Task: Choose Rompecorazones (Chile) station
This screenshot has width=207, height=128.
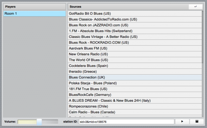Action: pyautogui.click(x=135, y=106)
